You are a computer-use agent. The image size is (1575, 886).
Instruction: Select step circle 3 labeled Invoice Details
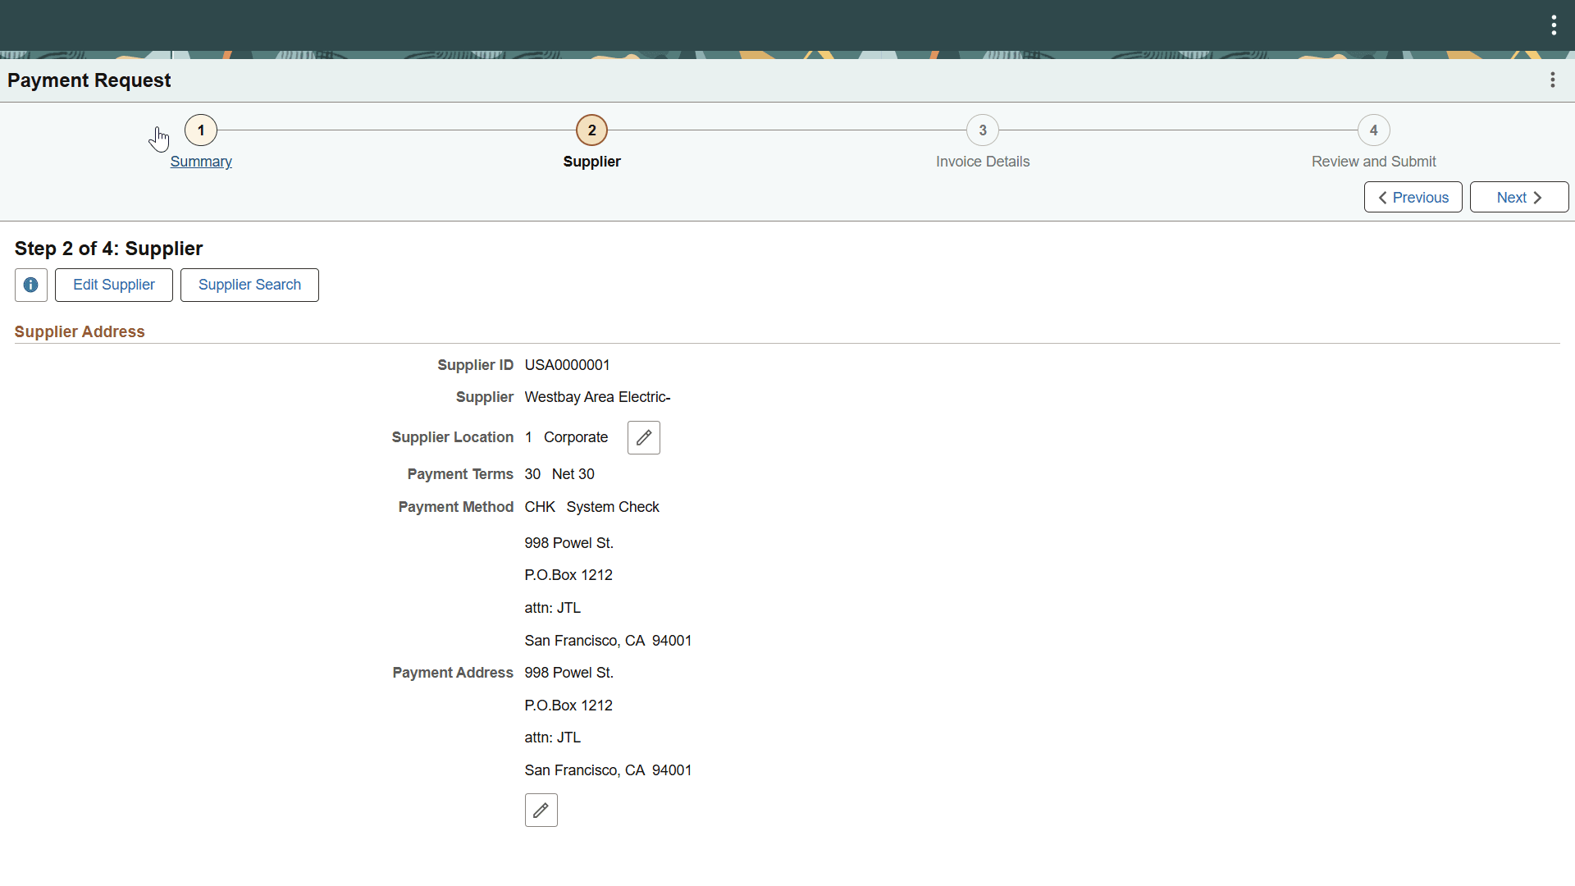pos(983,130)
